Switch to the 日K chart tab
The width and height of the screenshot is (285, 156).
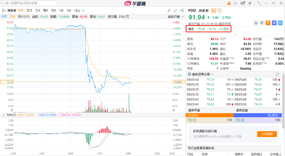38,11
